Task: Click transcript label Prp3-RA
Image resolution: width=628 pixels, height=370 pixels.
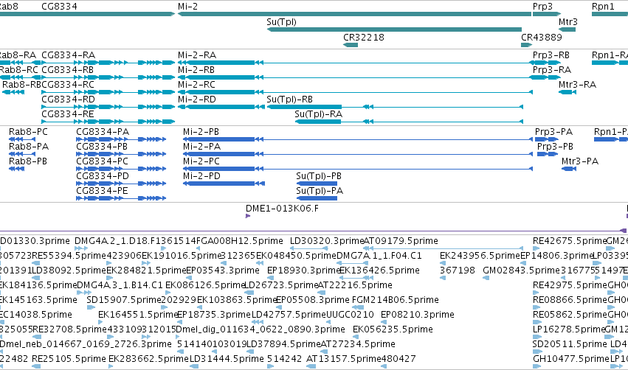Action: (552, 69)
